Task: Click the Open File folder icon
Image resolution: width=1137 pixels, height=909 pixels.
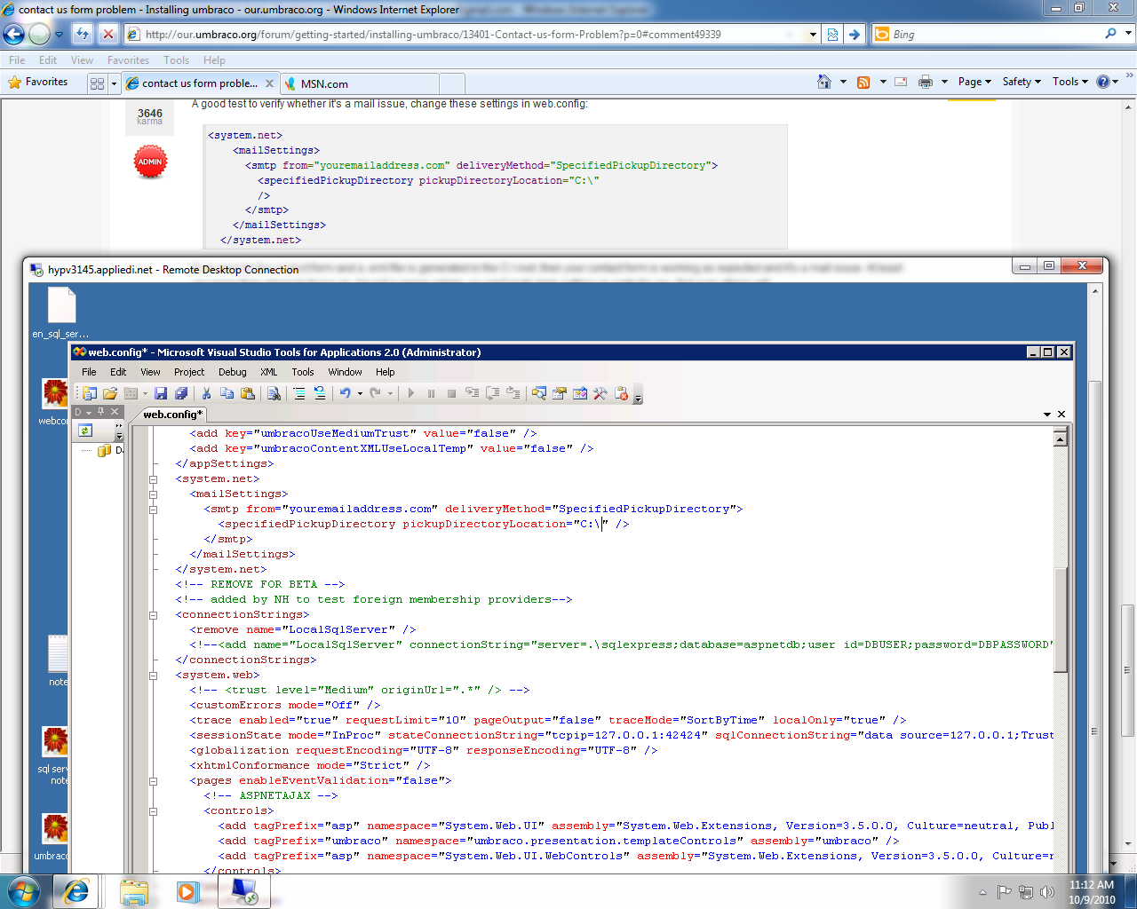Action: (x=110, y=393)
